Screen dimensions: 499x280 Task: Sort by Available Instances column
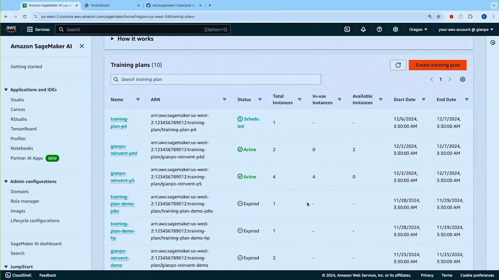pos(380,100)
